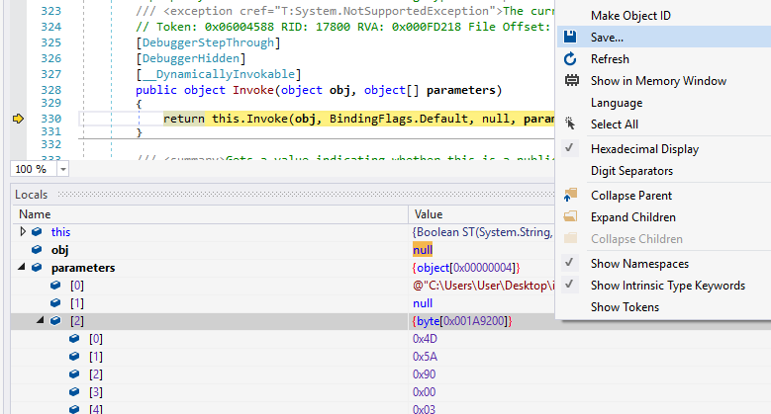Screen dimensions: 771x414
Task: Click the Name column header
Action: tap(35, 213)
